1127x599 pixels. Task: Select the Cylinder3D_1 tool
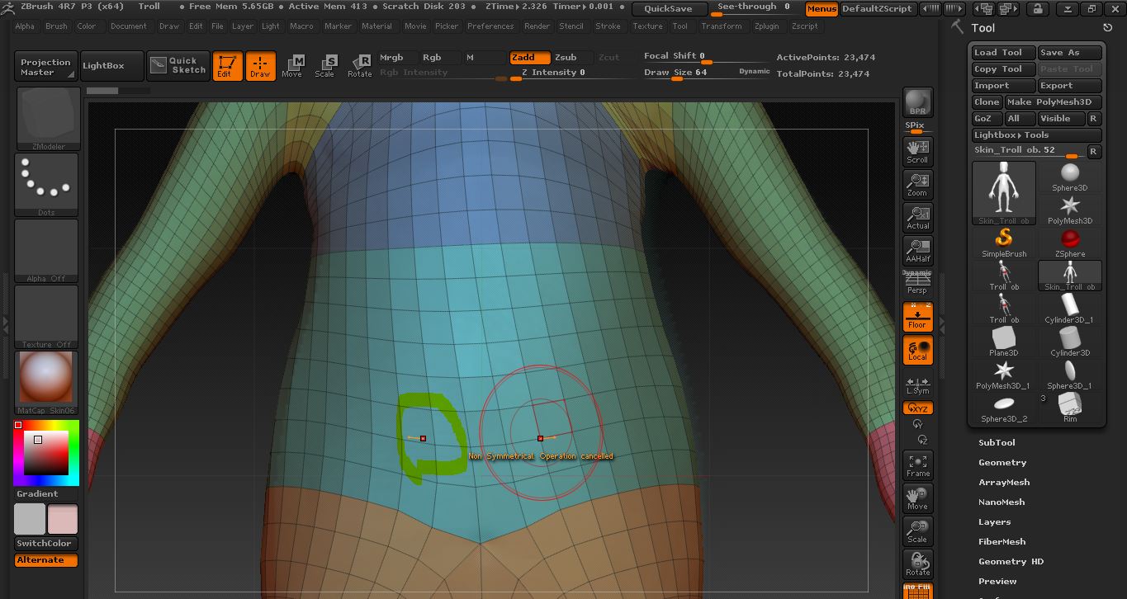(1070, 309)
